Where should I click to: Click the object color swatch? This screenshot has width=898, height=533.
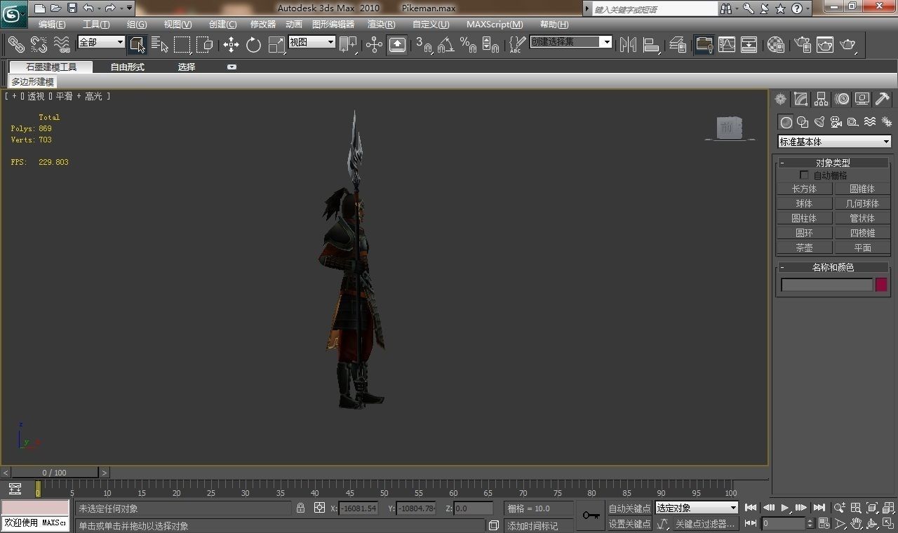tap(881, 284)
